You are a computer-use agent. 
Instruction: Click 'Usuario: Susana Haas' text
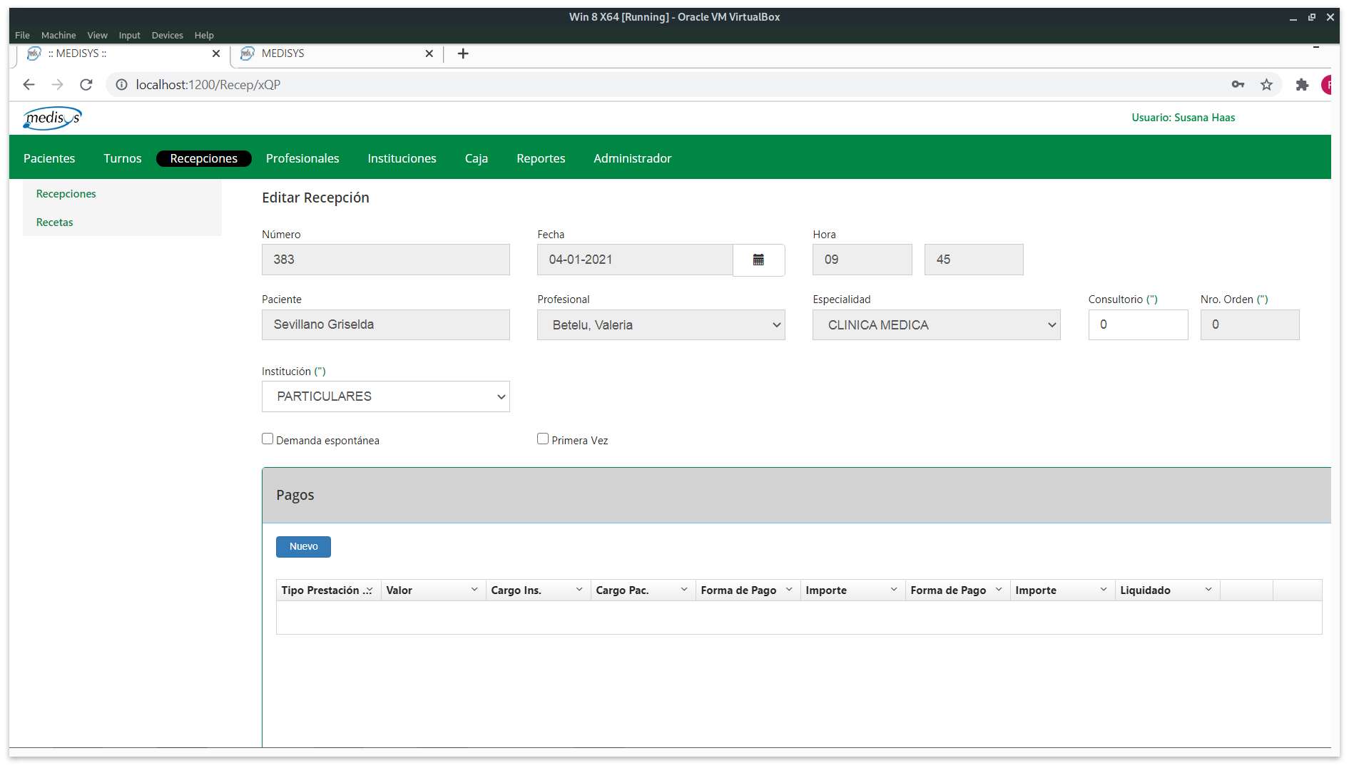1183,118
